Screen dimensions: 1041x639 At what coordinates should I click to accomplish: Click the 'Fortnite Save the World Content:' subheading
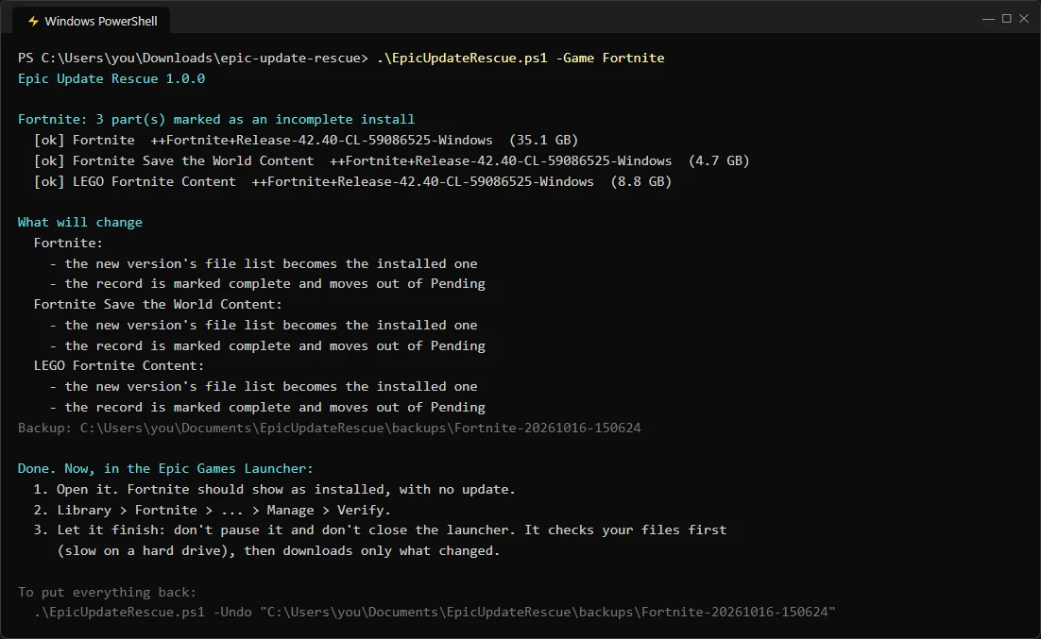(158, 305)
